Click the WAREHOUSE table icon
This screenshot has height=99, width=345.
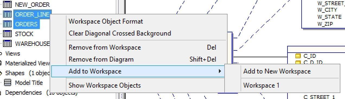(x=8, y=44)
